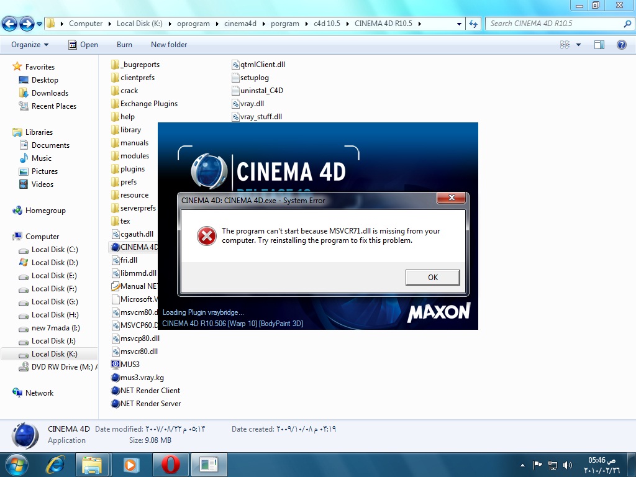
Task: Click the Burn toolbar button
Action: click(124, 45)
